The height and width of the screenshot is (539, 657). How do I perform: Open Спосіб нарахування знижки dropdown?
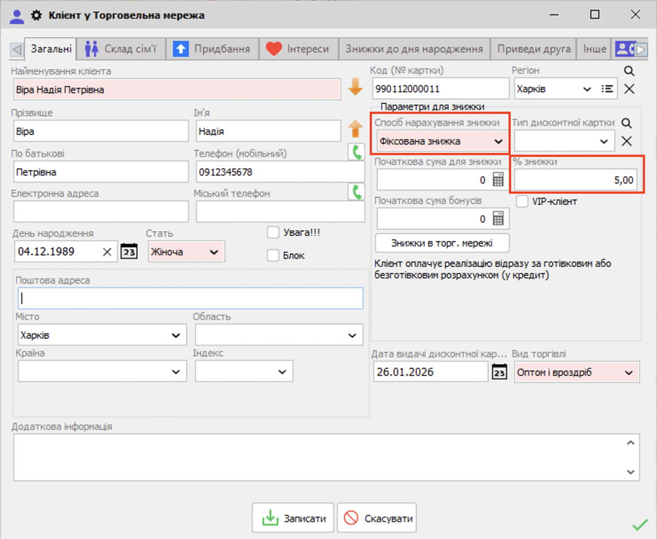pyautogui.click(x=498, y=141)
